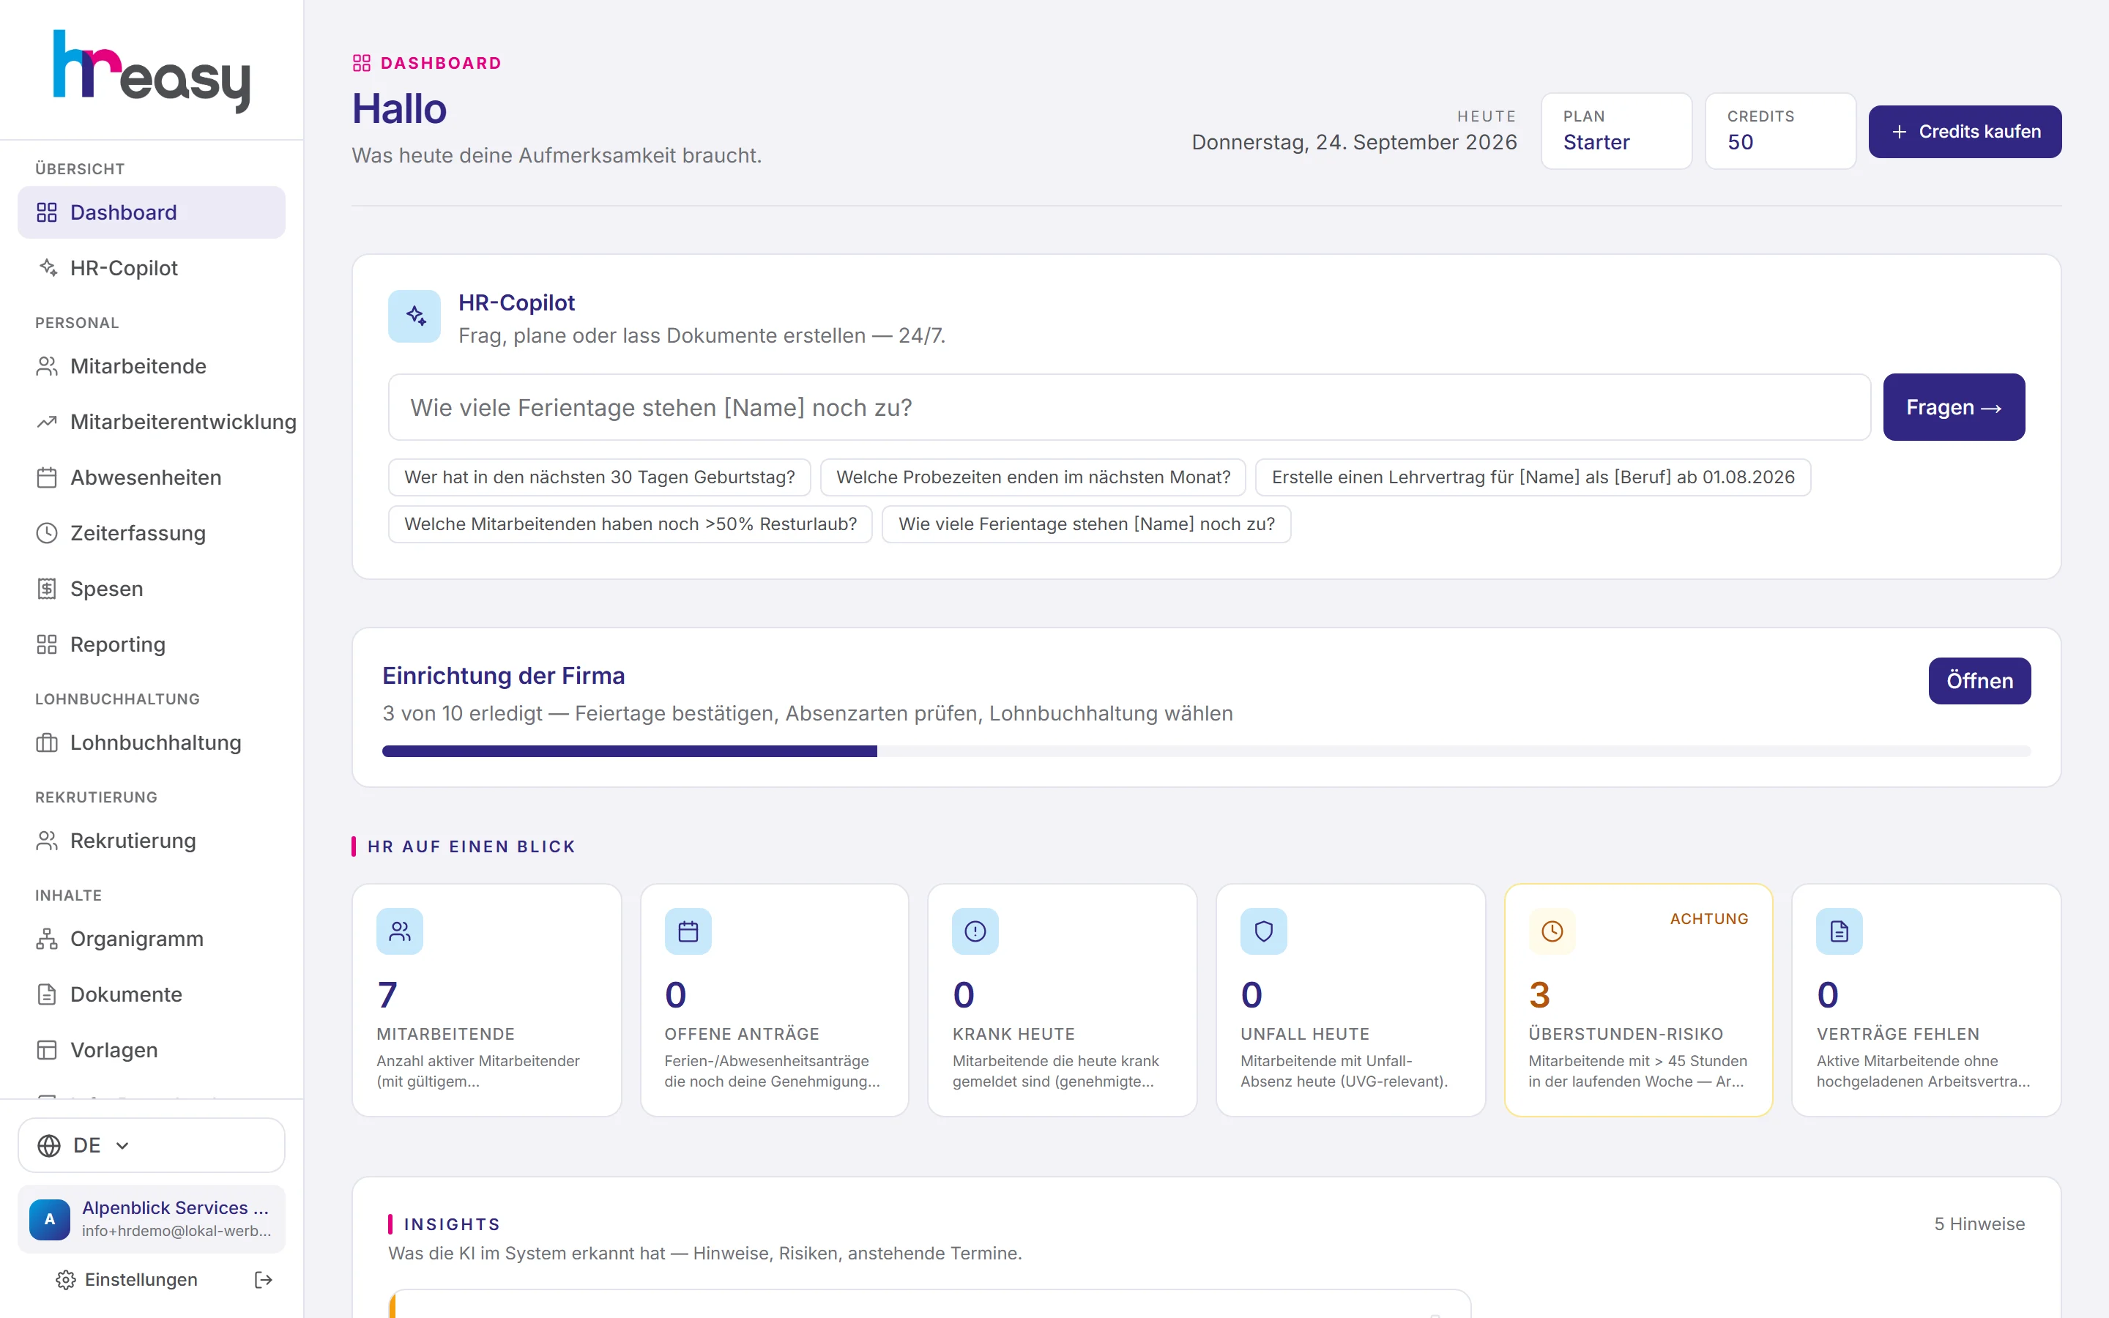Open the DE language dropdown
The height and width of the screenshot is (1318, 2109).
(x=152, y=1145)
